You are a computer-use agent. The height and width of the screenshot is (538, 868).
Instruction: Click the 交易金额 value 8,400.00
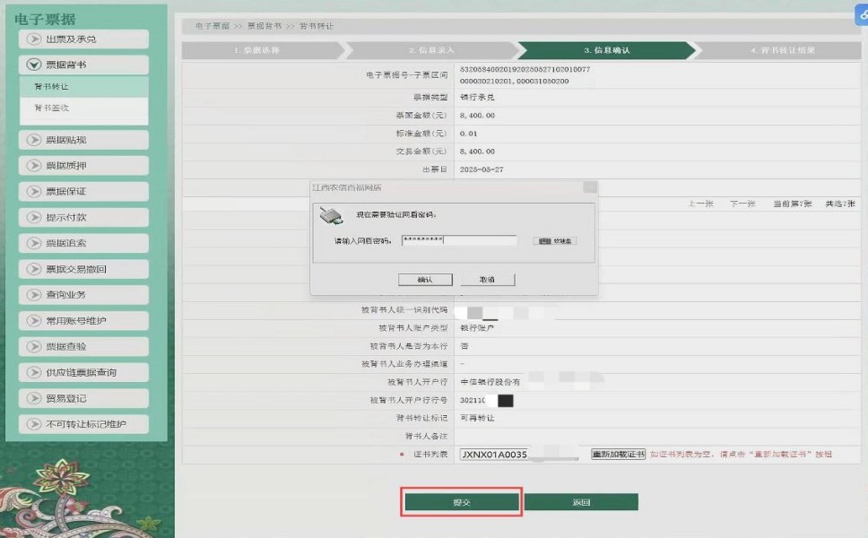click(x=477, y=152)
